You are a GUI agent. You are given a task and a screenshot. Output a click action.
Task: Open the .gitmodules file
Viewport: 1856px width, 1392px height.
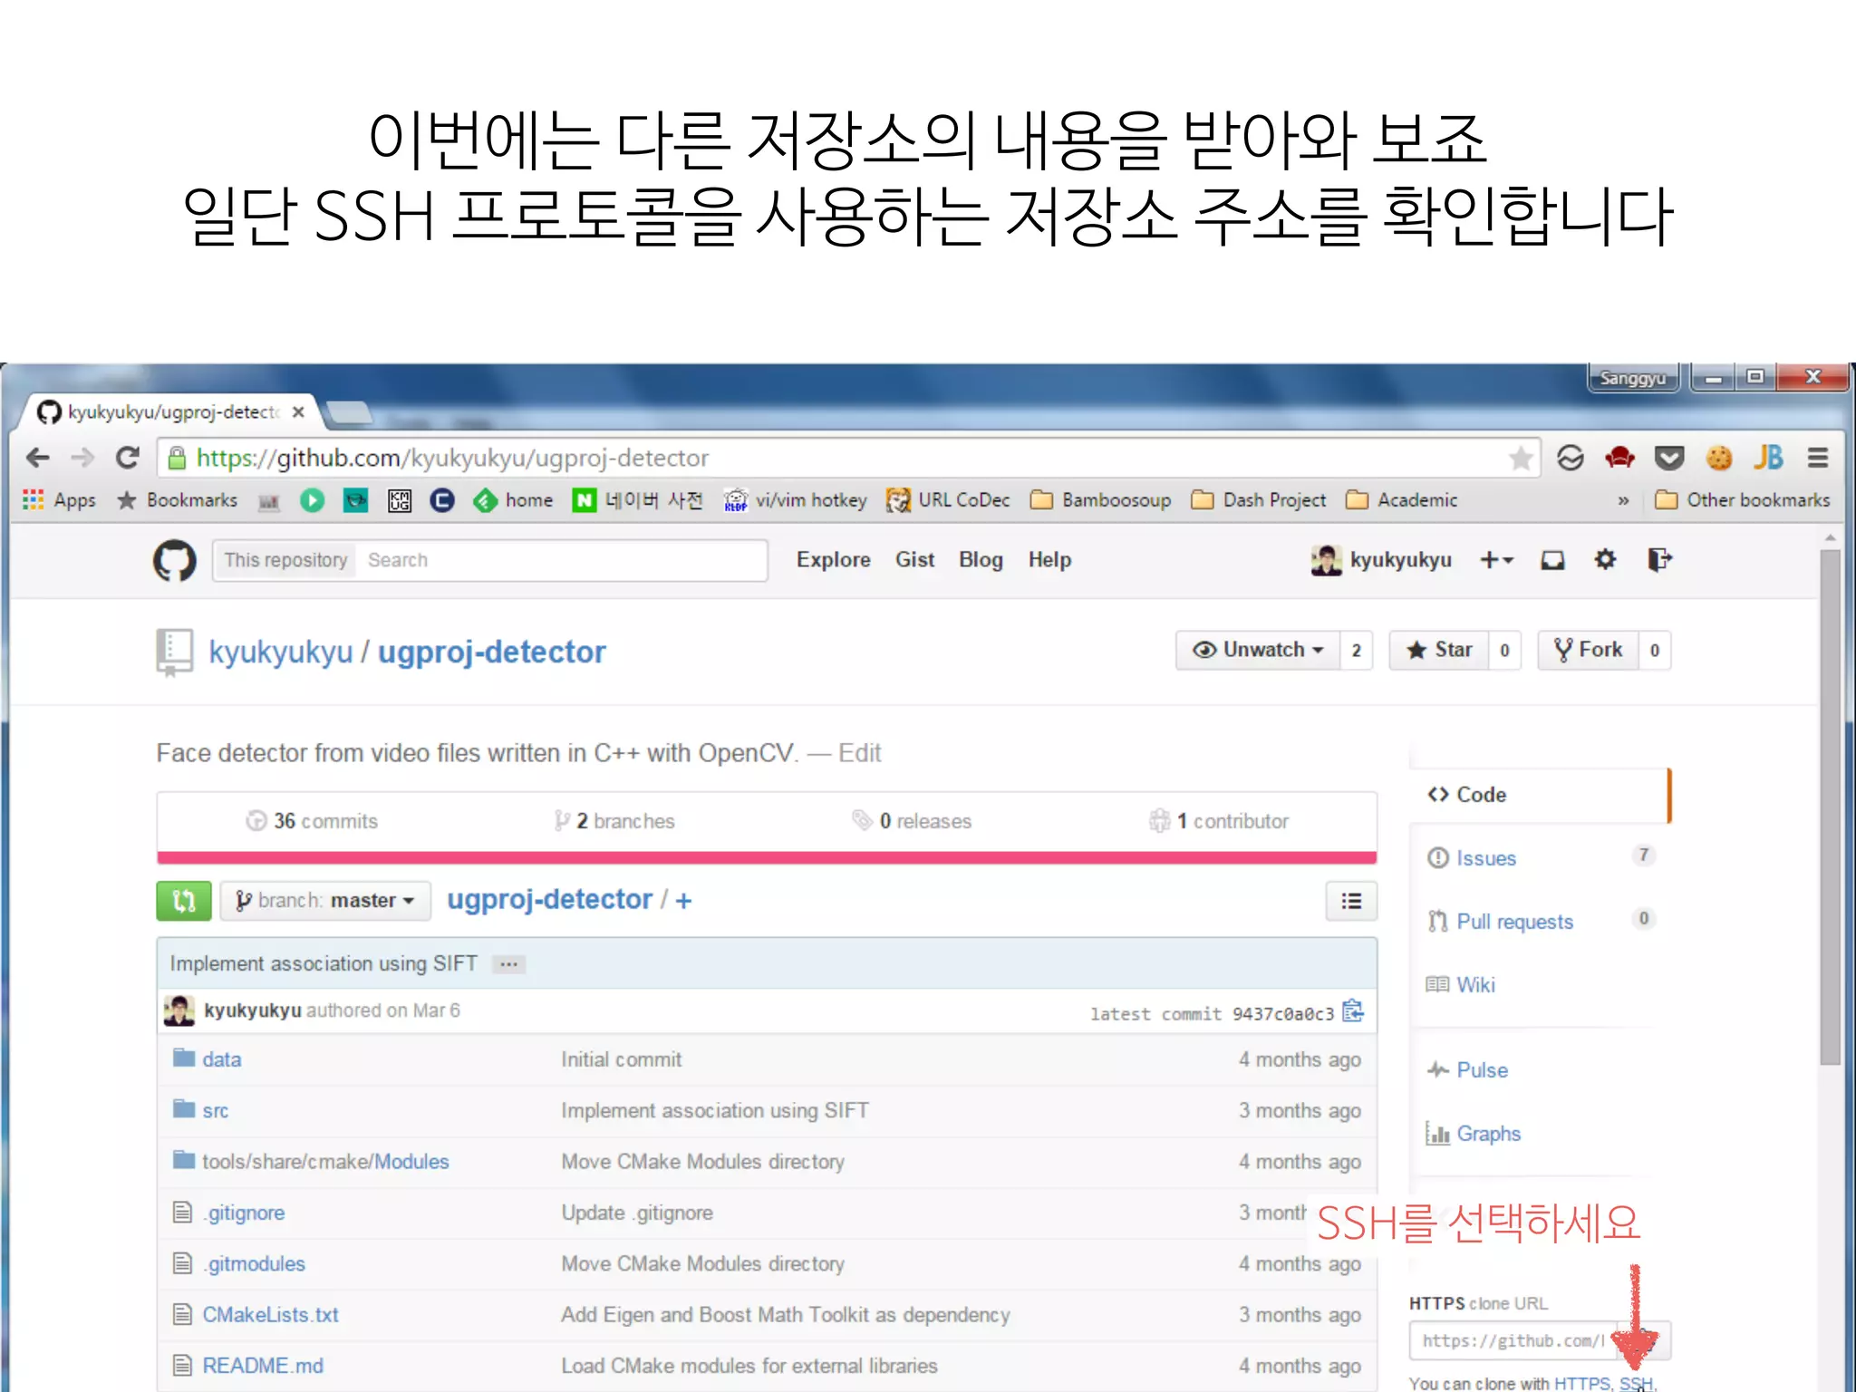point(254,1263)
